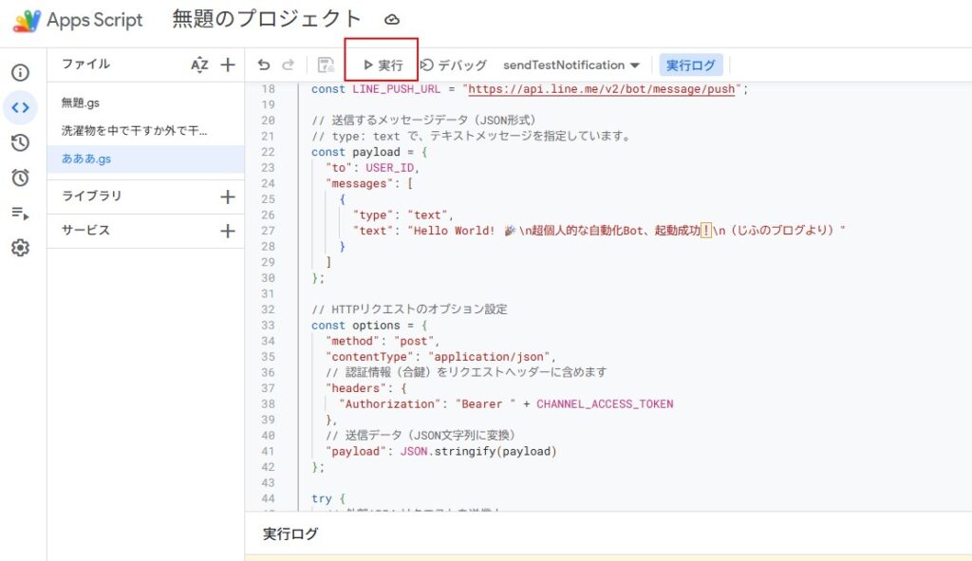The width and height of the screenshot is (972, 561).
Task: Open the 無題.gs file
Action: pos(81,103)
